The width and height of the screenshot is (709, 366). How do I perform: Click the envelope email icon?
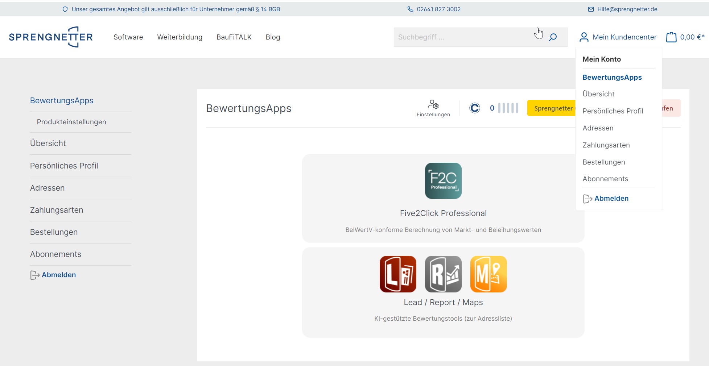click(x=591, y=9)
